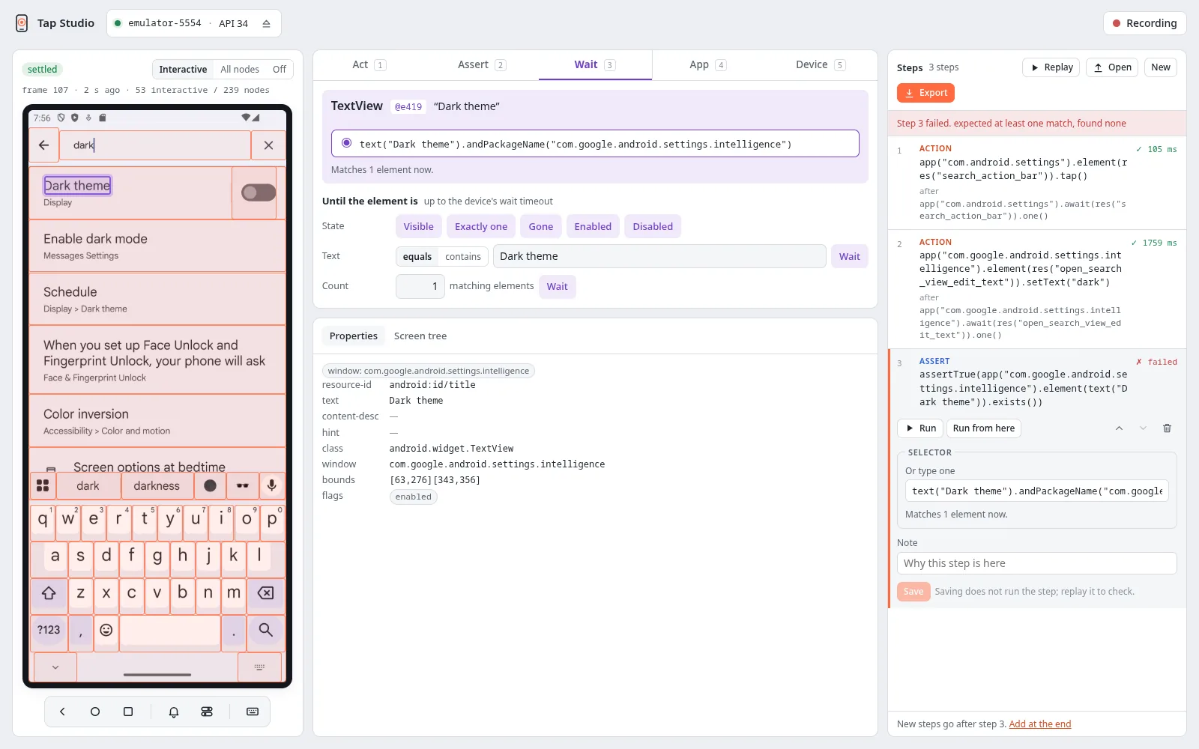Image resolution: width=1199 pixels, height=749 pixels.
Task: Choose the Gone state chip
Action: pyautogui.click(x=540, y=226)
